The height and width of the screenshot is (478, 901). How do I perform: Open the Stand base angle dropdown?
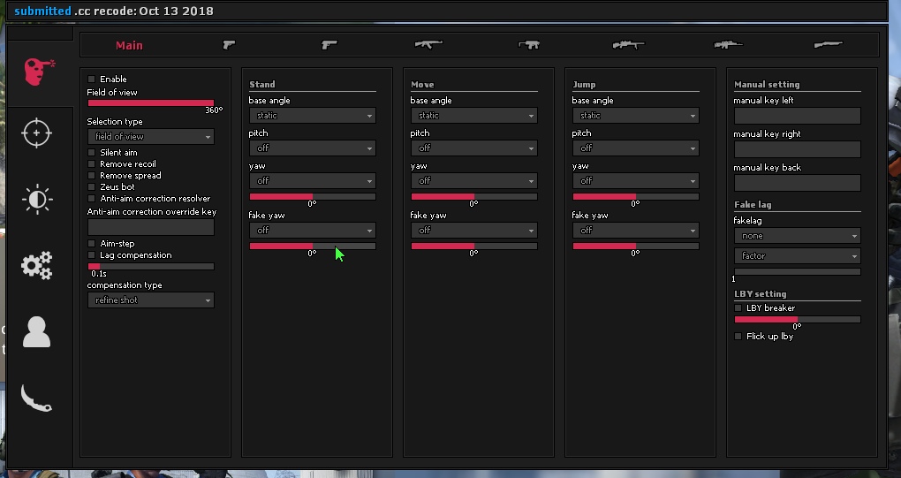tap(312, 116)
